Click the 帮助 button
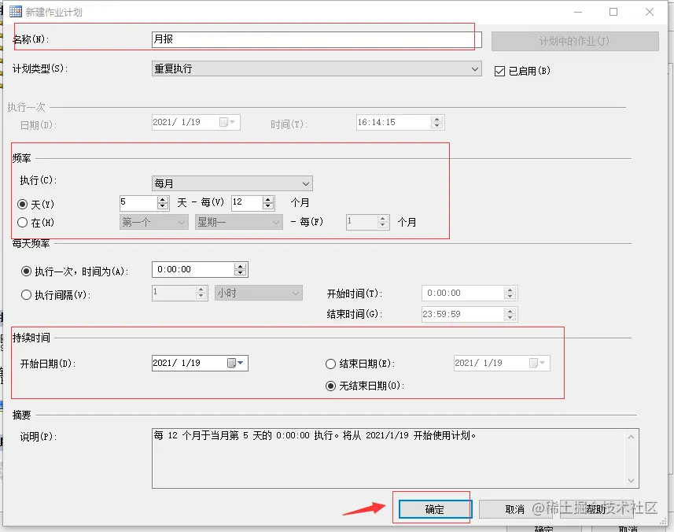Screen dimensions: 674x532 click(596, 509)
